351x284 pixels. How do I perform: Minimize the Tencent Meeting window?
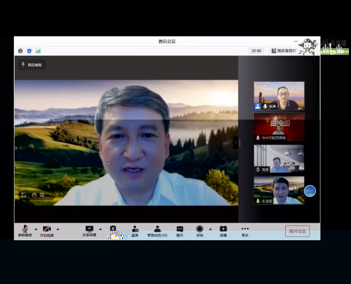tap(296, 41)
